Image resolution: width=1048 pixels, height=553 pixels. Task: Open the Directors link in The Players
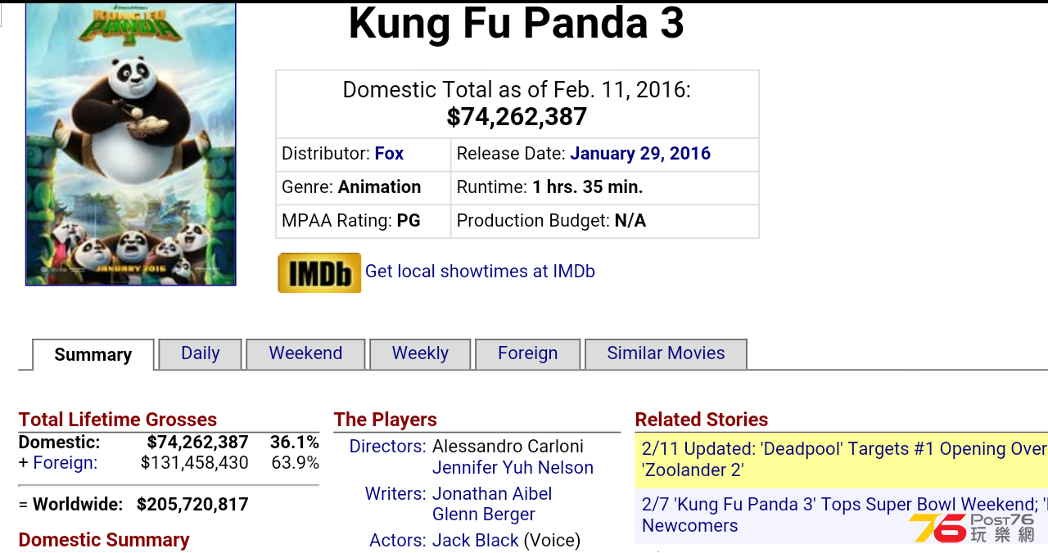click(x=387, y=447)
